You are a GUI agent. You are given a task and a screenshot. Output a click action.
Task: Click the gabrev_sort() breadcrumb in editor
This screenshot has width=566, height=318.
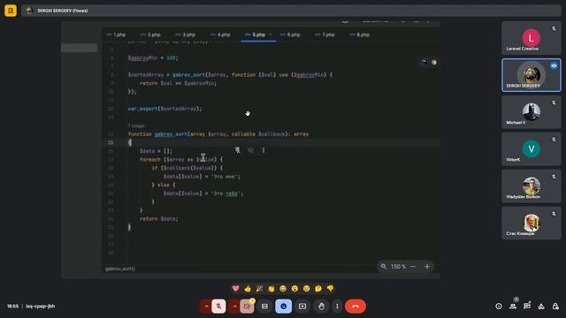pos(120,269)
